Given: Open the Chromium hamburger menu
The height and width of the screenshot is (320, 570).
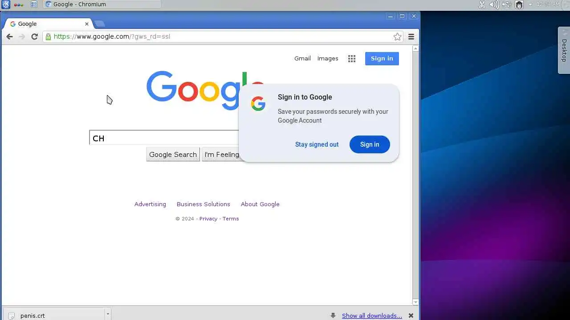Looking at the screenshot, I should 411,36.
